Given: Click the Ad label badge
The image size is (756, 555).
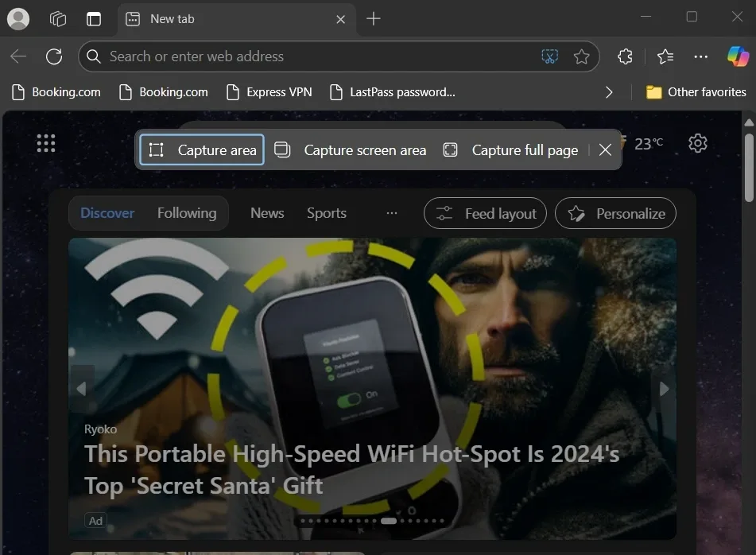Looking at the screenshot, I should [95, 521].
